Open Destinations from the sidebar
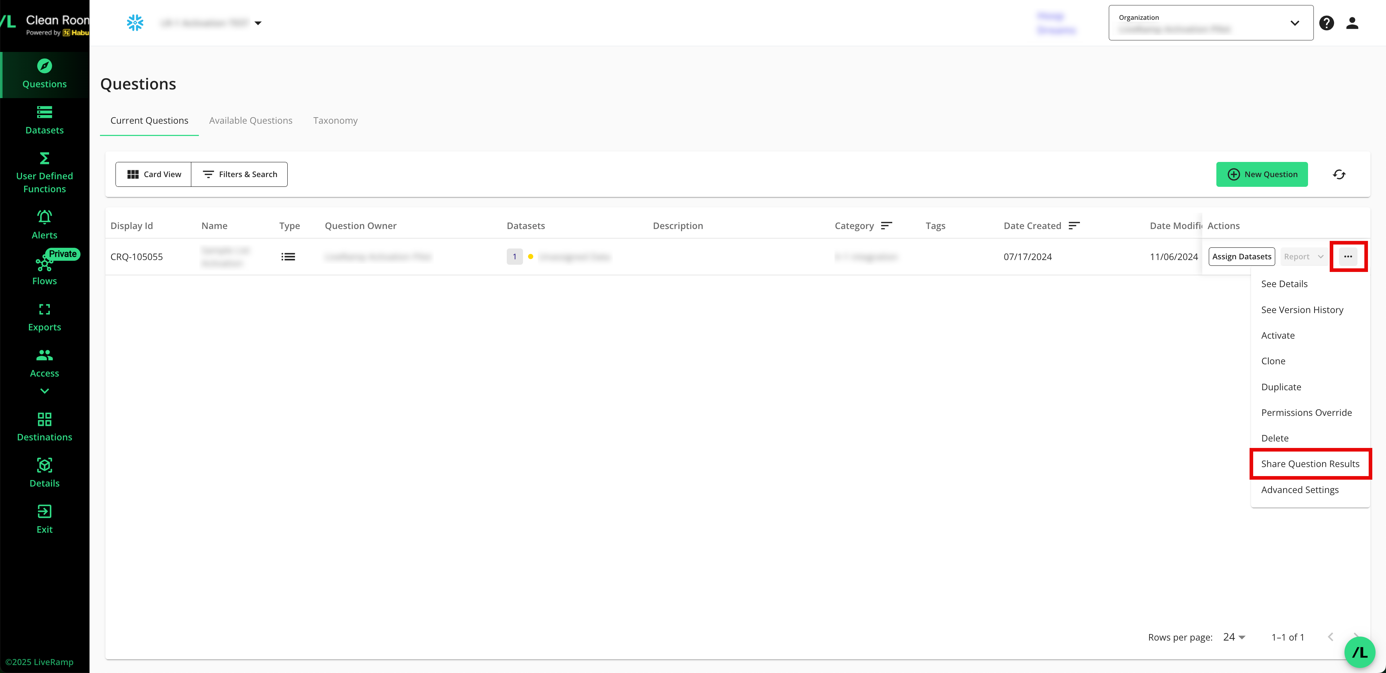Screen dimensions: 1386x673 (44, 427)
